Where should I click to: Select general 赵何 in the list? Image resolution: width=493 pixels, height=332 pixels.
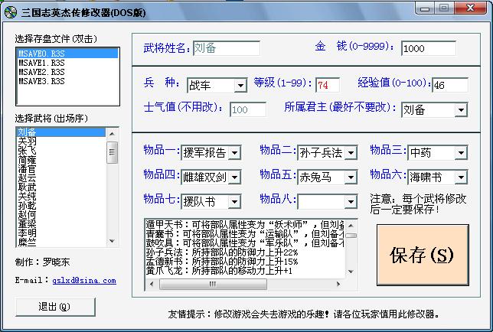[x=61, y=215]
